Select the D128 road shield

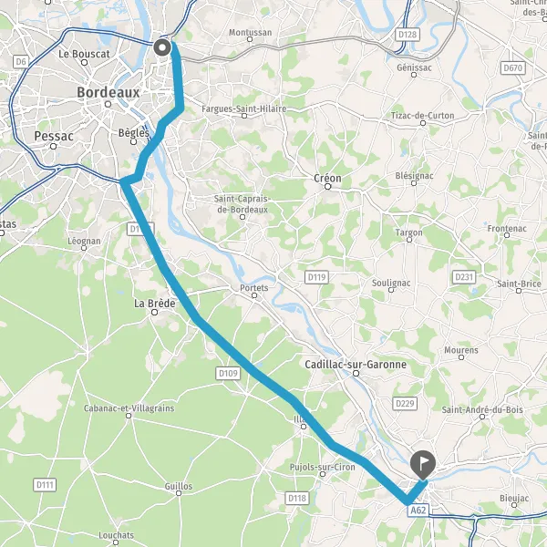[x=408, y=35]
